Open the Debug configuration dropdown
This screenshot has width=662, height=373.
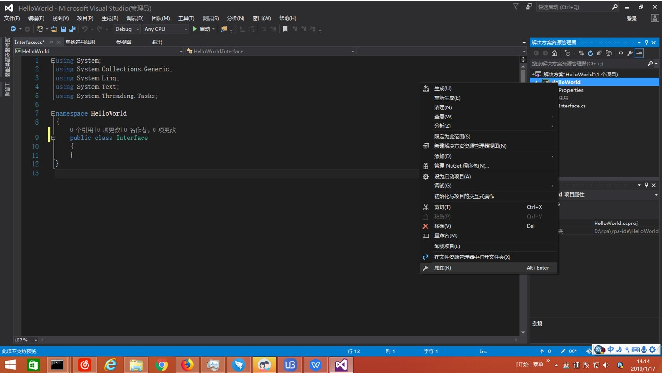pos(127,29)
